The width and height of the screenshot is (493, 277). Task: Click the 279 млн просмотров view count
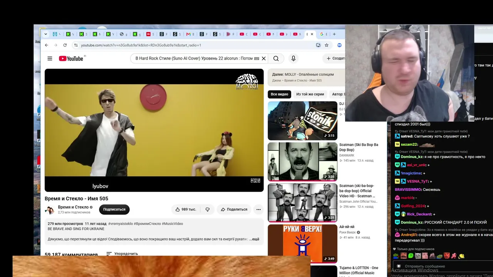tap(65, 224)
